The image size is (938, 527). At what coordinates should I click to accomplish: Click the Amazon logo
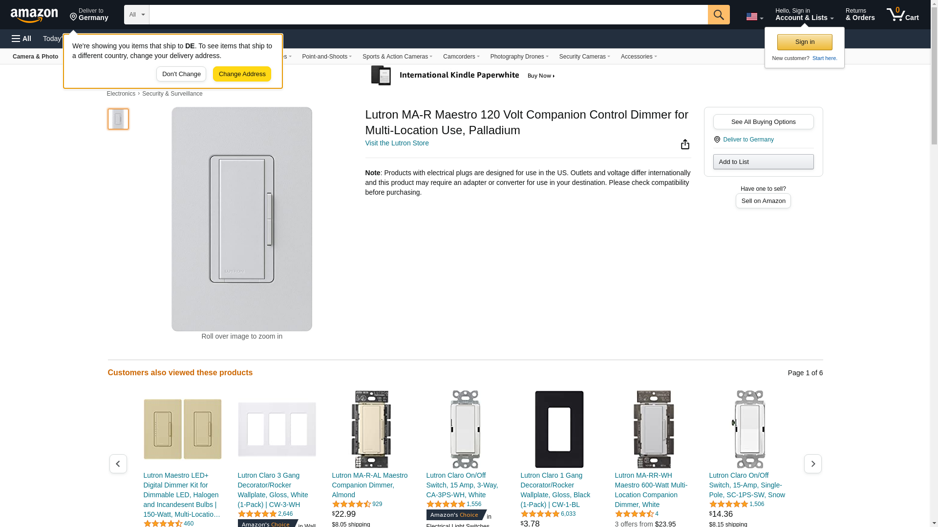[x=34, y=15]
